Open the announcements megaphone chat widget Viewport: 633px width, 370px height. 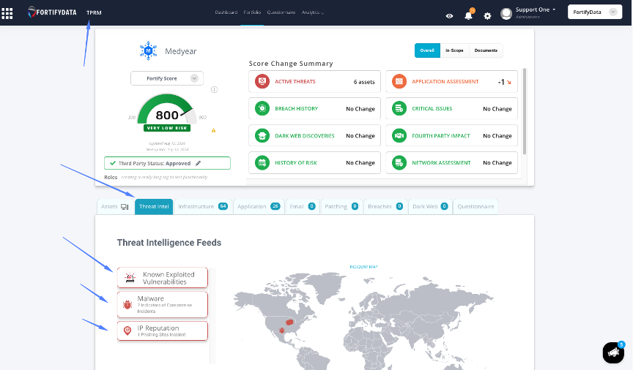pyautogui.click(x=613, y=352)
